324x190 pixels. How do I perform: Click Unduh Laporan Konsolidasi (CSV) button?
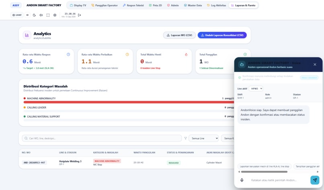pyautogui.click(x=222, y=35)
